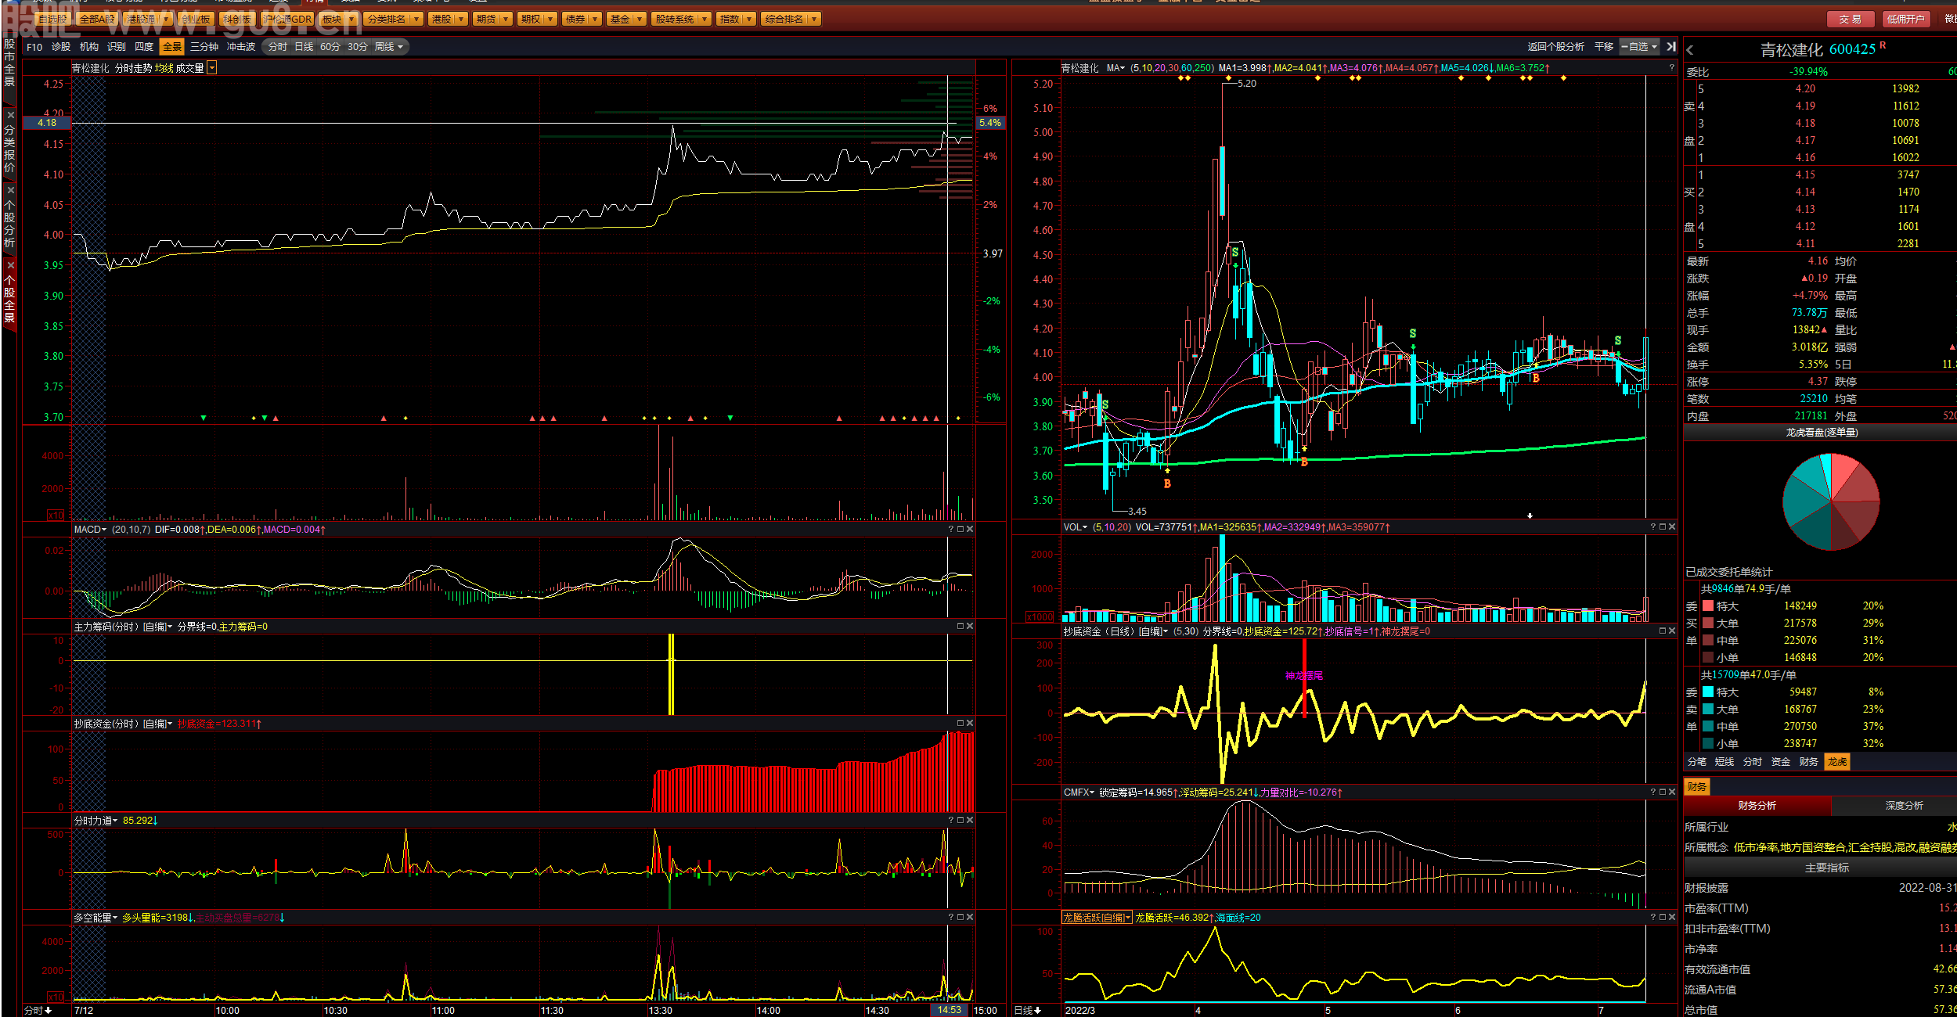Expand the 自选 dropdown
Viewport: 1957px width, 1017px height.
pyautogui.click(x=1639, y=47)
